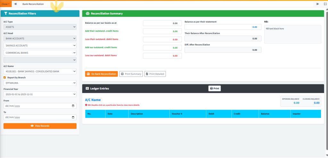The width and height of the screenshot is (328, 158).
Task: Click the double right chevron icon
Action: pyautogui.click(x=317, y=4)
